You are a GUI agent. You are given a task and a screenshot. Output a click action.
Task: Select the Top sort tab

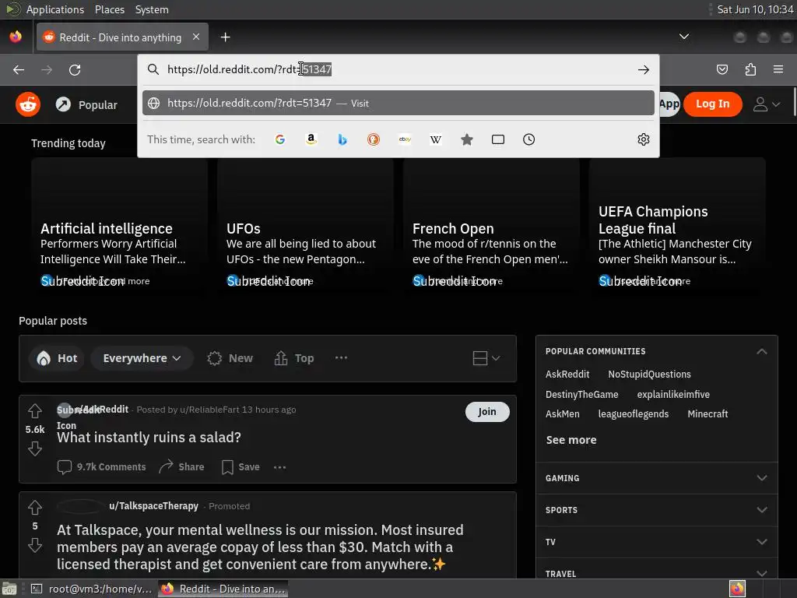[x=293, y=358]
